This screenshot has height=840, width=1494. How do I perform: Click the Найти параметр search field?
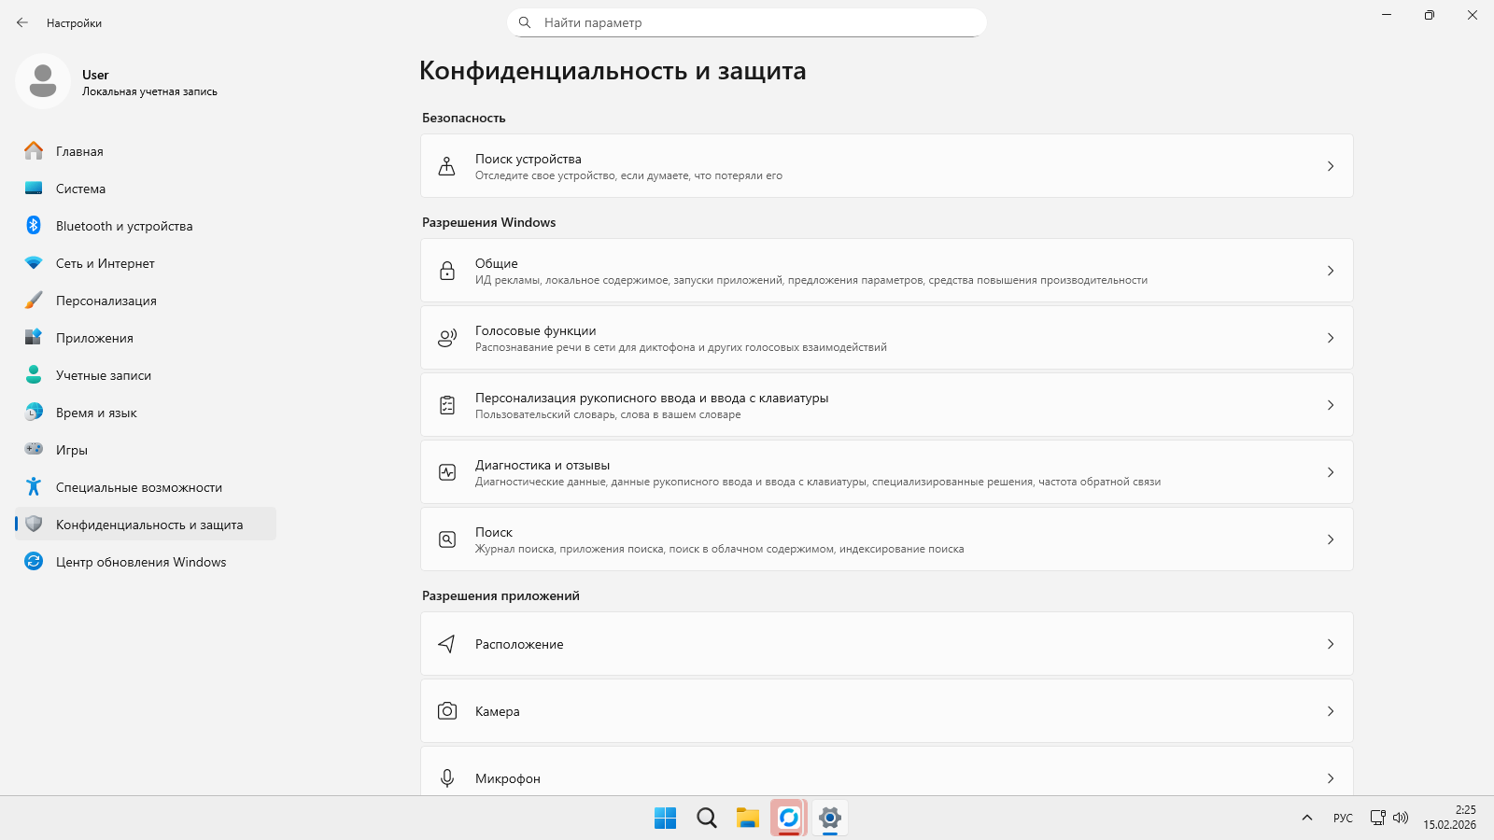pyautogui.click(x=747, y=22)
